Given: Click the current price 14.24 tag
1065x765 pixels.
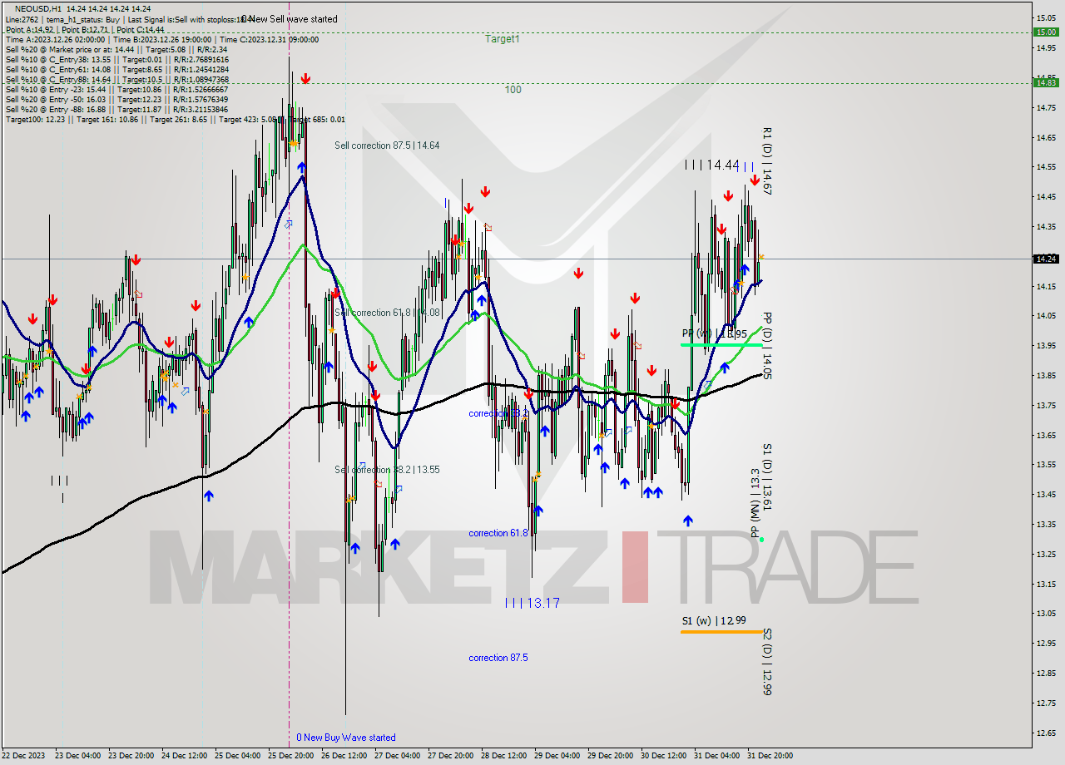Looking at the screenshot, I should (1045, 259).
